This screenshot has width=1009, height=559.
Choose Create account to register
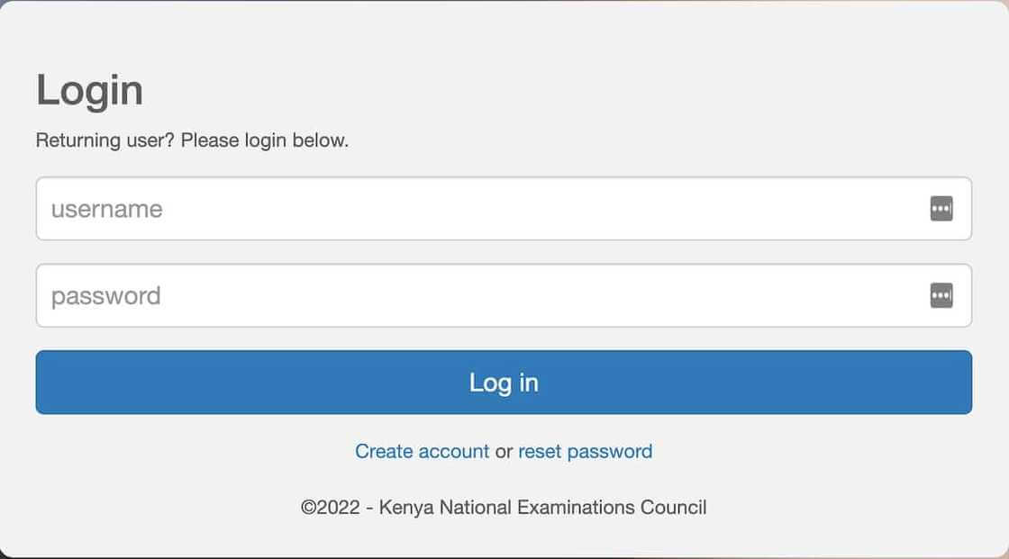[x=422, y=451]
